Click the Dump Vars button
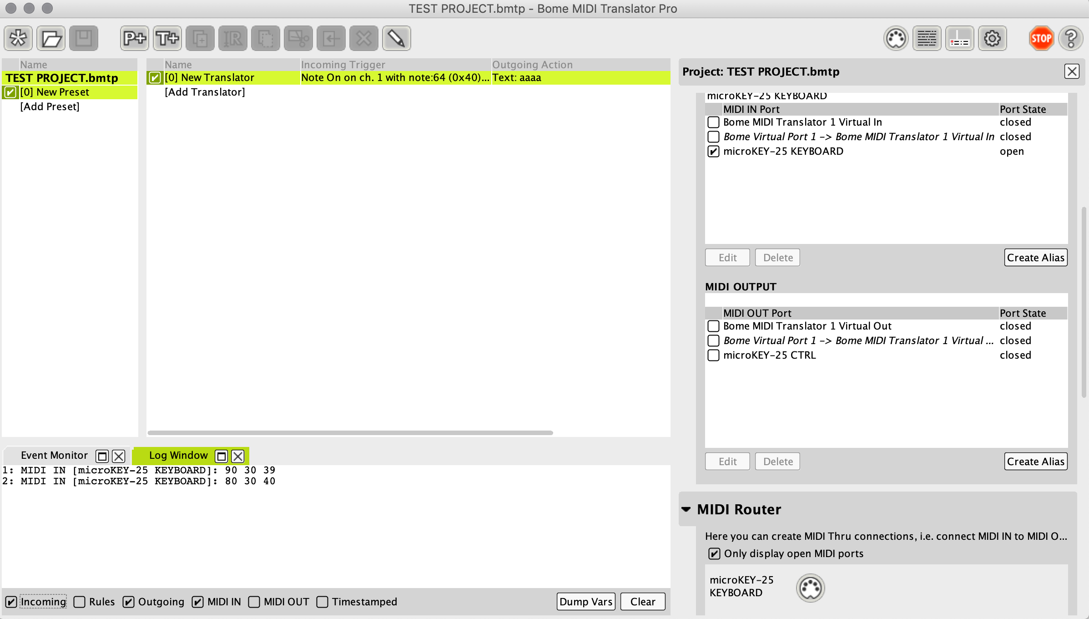 (585, 602)
